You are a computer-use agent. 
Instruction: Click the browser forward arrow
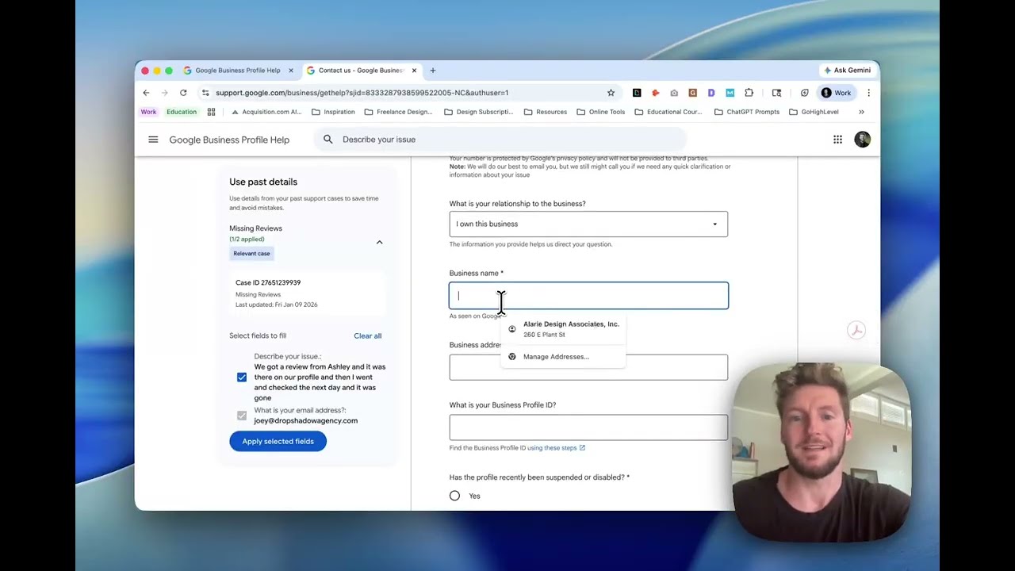pyautogui.click(x=164, y=93)
